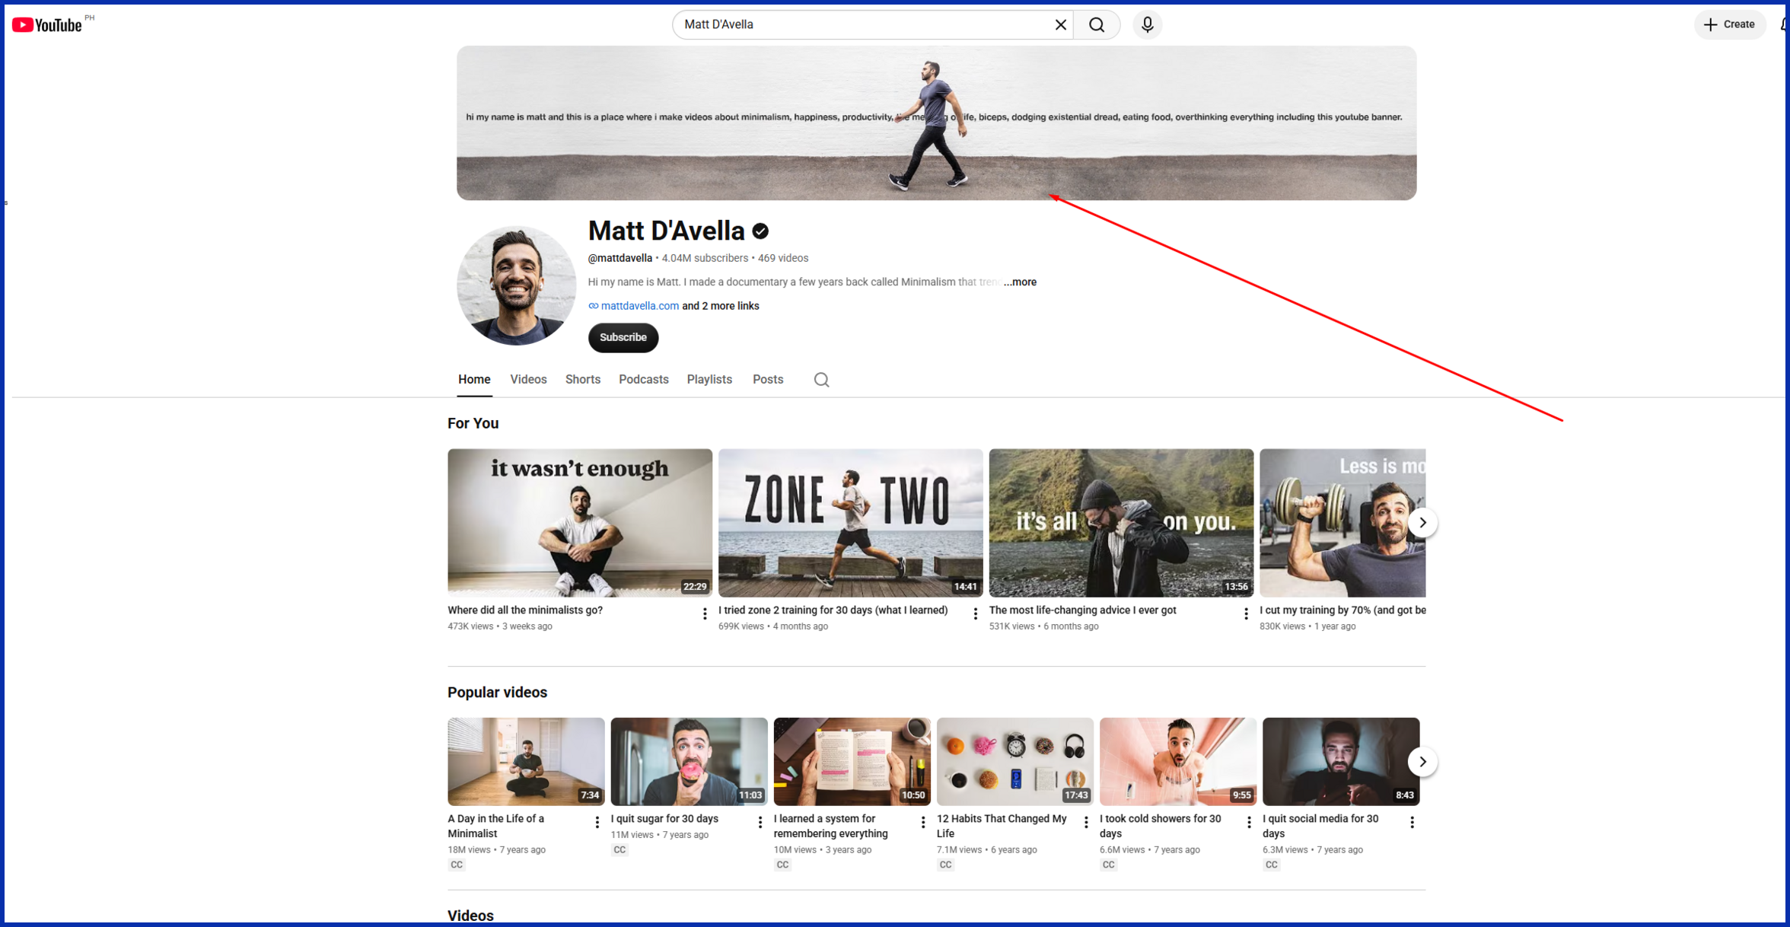Open 'A Day in the Life of a Minimalist' title
The width and height of the screenshot is (1790, 927).
(495, 827)
